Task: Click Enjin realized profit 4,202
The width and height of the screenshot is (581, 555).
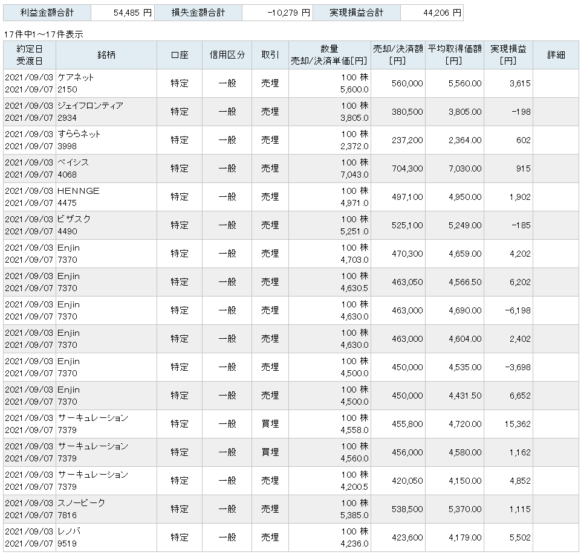Action: click(x=520, y=254)
